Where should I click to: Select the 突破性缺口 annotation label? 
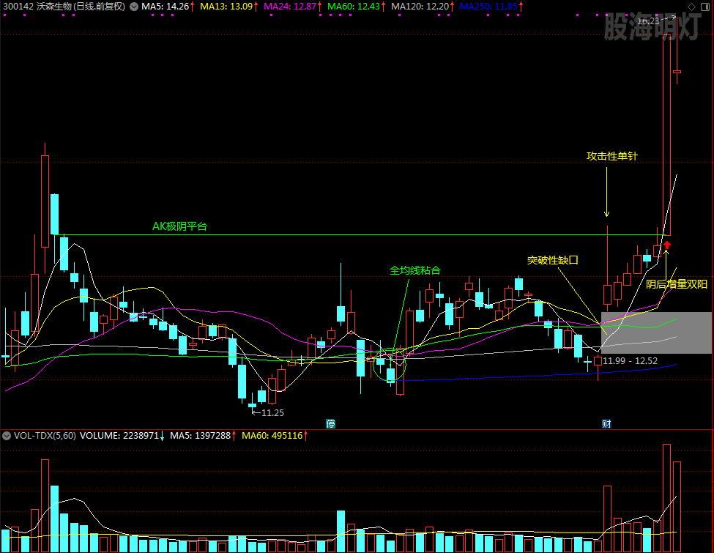pos(553,260)
